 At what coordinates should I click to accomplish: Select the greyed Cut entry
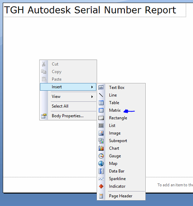(68, 64)
